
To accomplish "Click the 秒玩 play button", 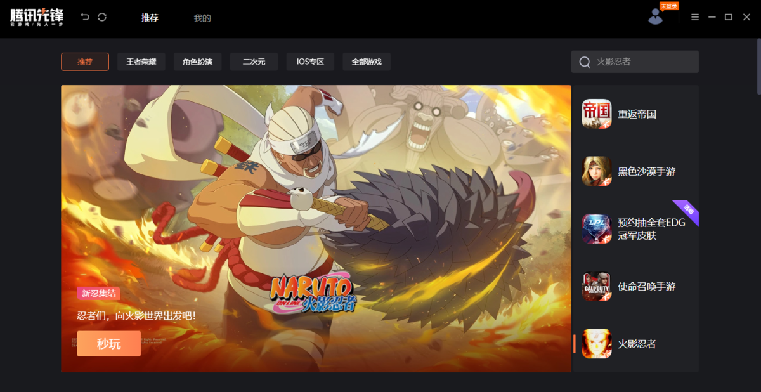I will click(x=109, y=344).
